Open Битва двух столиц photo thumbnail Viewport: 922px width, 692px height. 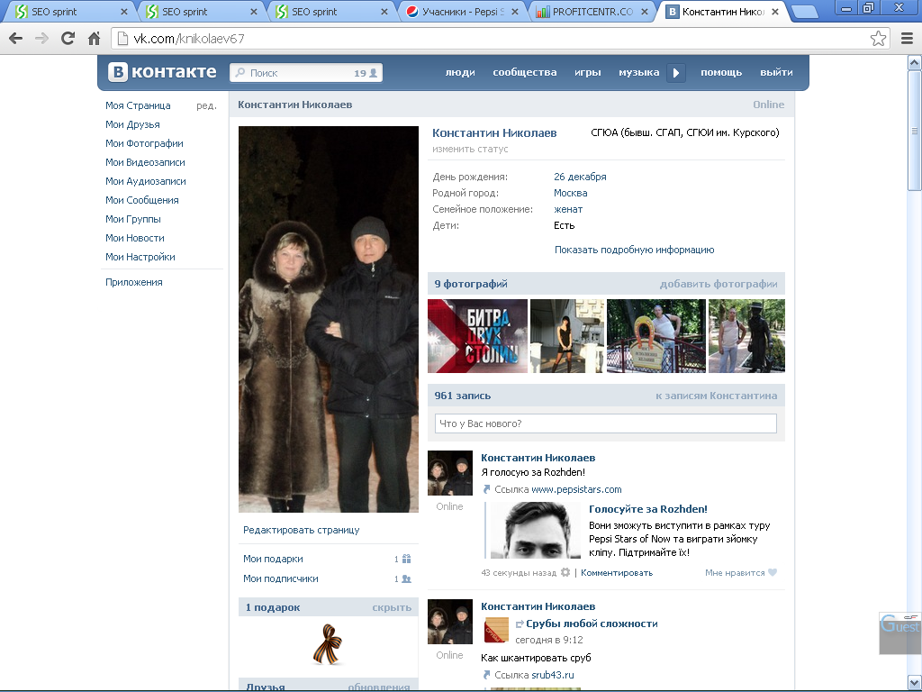pyautogui.click(x=477, y=336)
